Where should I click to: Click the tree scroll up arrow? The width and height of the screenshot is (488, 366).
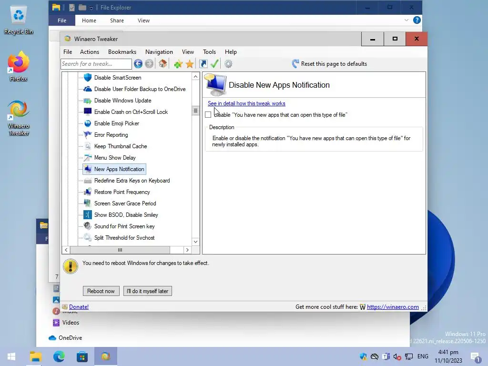tap(195, 77)
